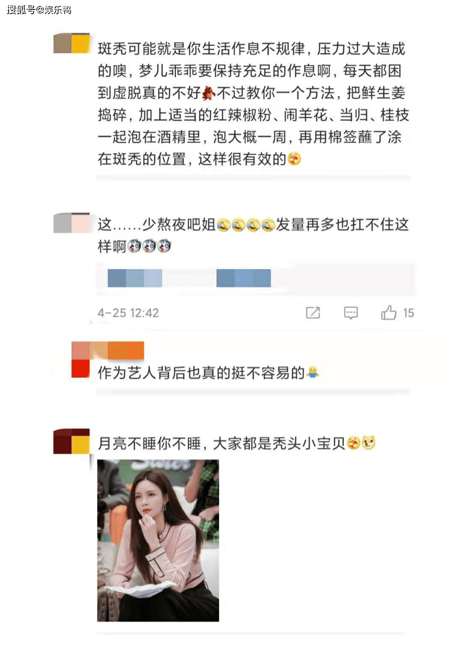Open the dark red-yellow avatar of the last commenter
462x668 pixels.
(x=71, y=441)
